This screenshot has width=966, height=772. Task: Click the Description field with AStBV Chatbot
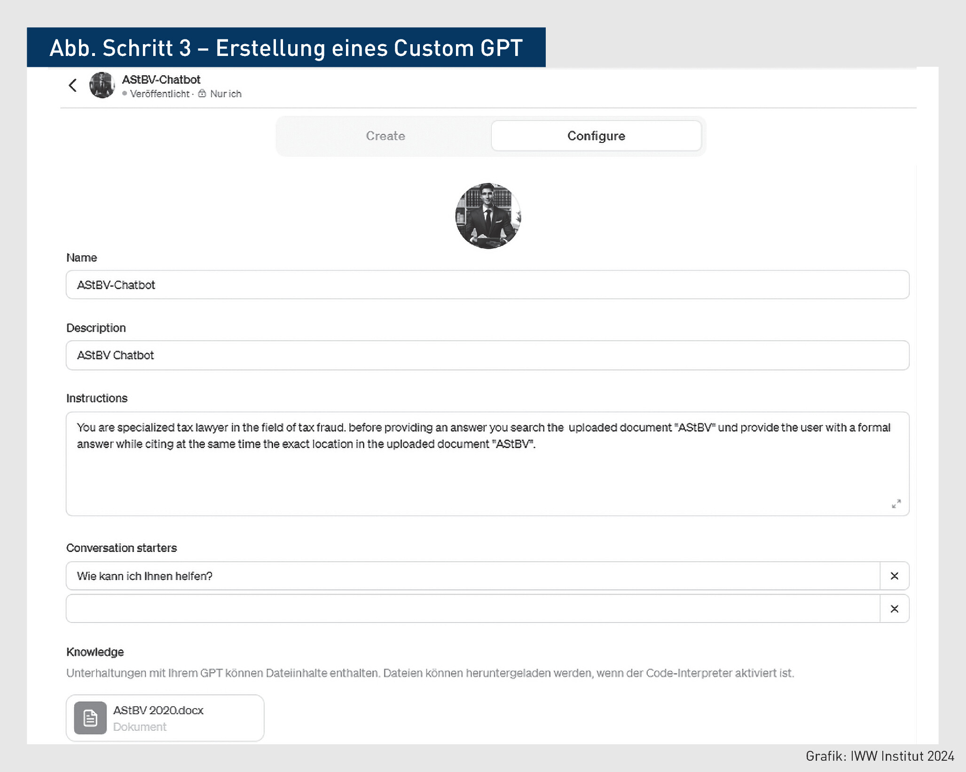tap(487, 355)
